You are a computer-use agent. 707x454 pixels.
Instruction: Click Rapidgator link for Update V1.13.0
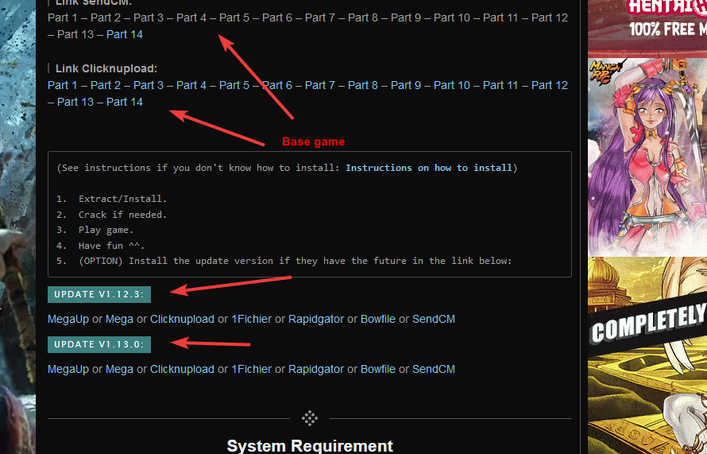click(316, 369)
